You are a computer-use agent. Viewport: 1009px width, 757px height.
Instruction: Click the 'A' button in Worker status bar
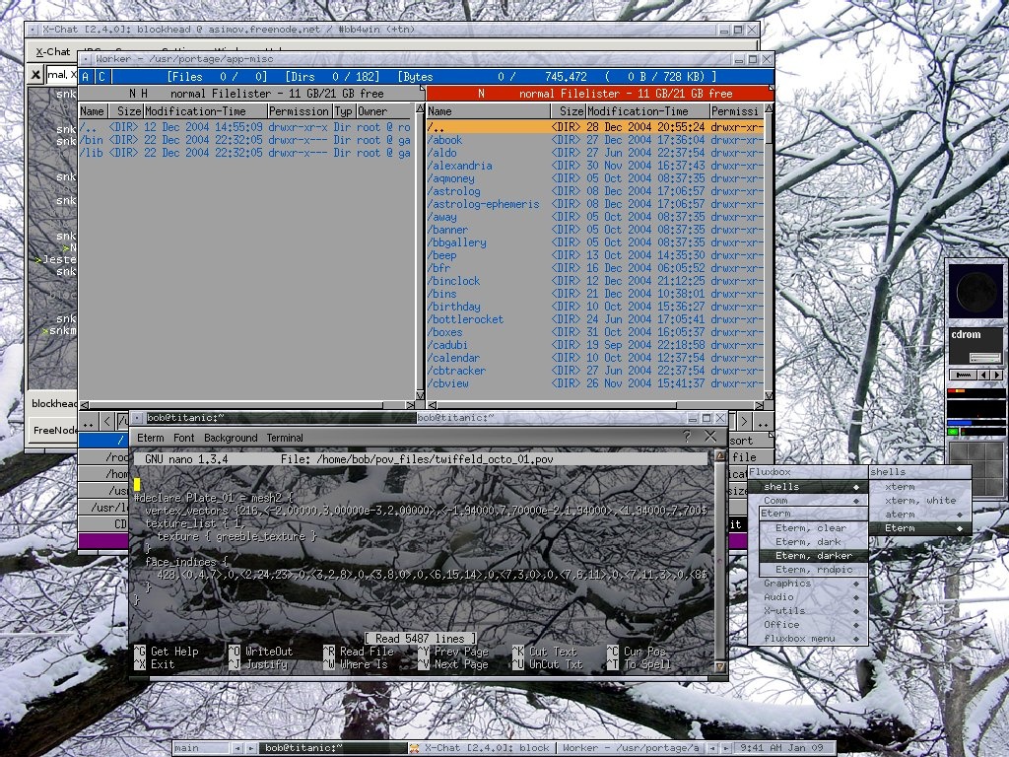(x=86, y=77)
